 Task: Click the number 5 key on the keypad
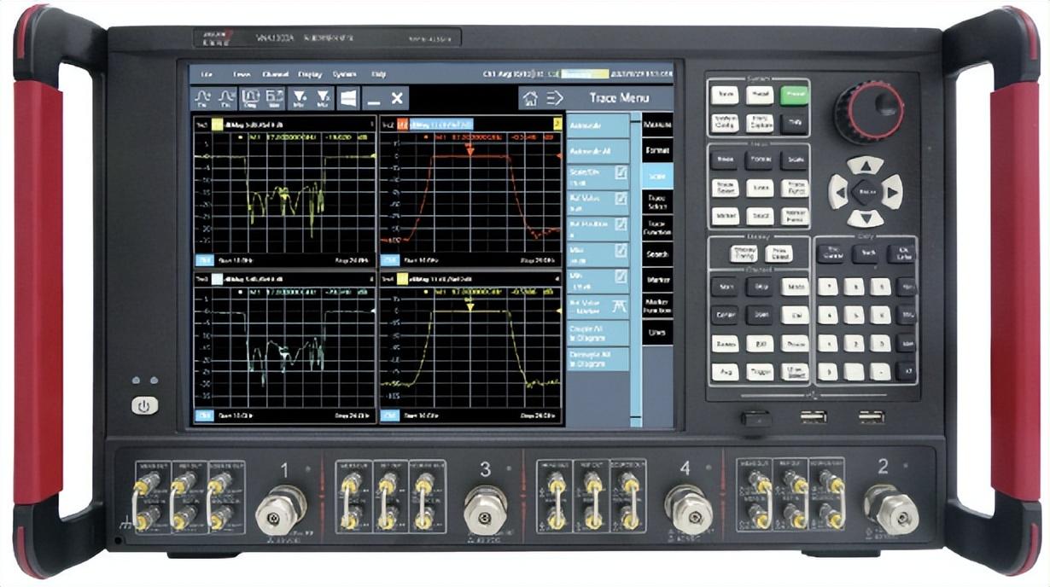[x=854, y=315]
